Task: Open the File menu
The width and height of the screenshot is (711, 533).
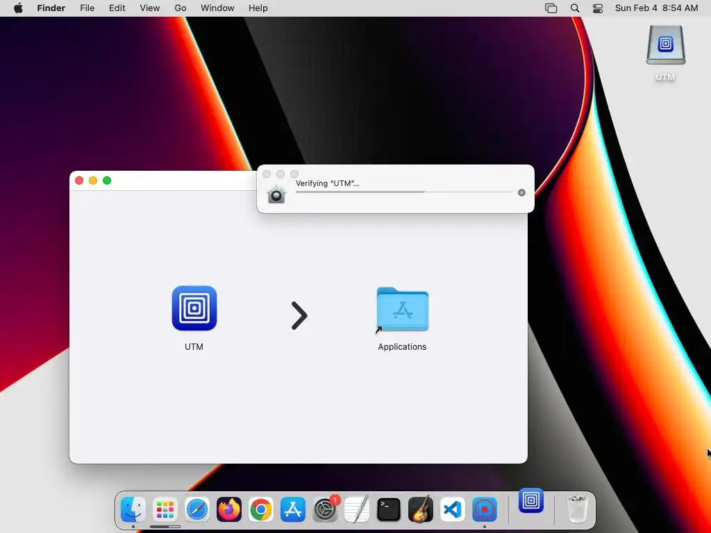Action: 87,8
